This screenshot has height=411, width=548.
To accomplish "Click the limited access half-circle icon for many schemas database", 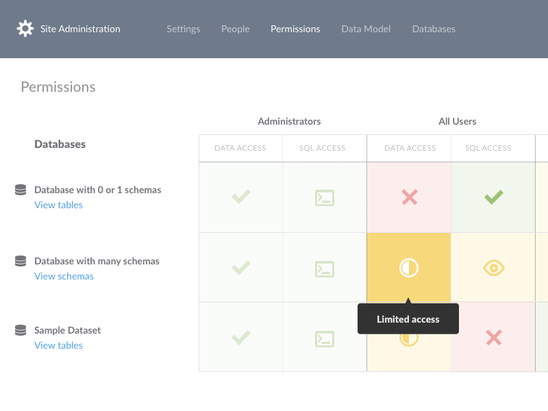I will [408, 267].
